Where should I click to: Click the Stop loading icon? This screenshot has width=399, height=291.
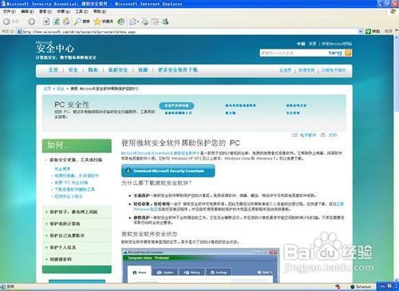(46, 22)
